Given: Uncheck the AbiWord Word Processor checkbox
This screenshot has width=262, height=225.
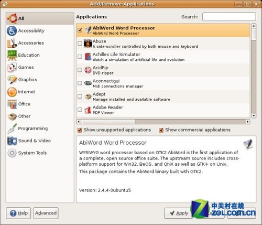Looking at the screenshot, I should [x=80, y=30].
